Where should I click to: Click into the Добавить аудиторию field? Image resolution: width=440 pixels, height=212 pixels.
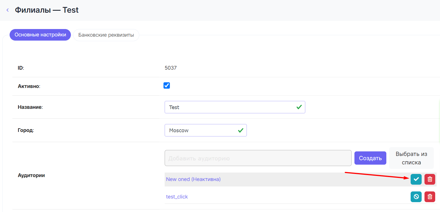[x=258, y=158]
